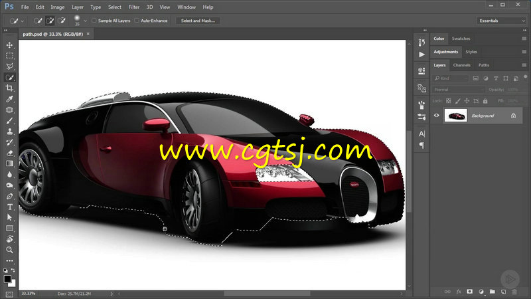Select the Blur tool
Viewport: 531px width, 299px height.
[9, 175]
